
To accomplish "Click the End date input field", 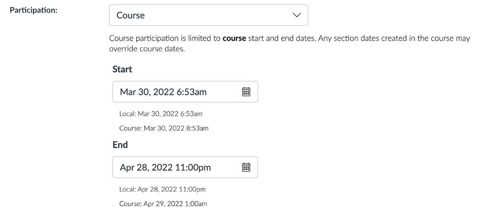I will coord(185,167).
